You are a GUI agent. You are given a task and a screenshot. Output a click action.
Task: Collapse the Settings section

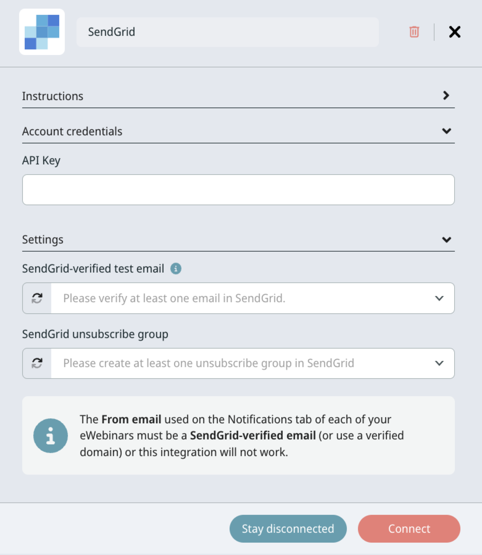coord(447,239)
